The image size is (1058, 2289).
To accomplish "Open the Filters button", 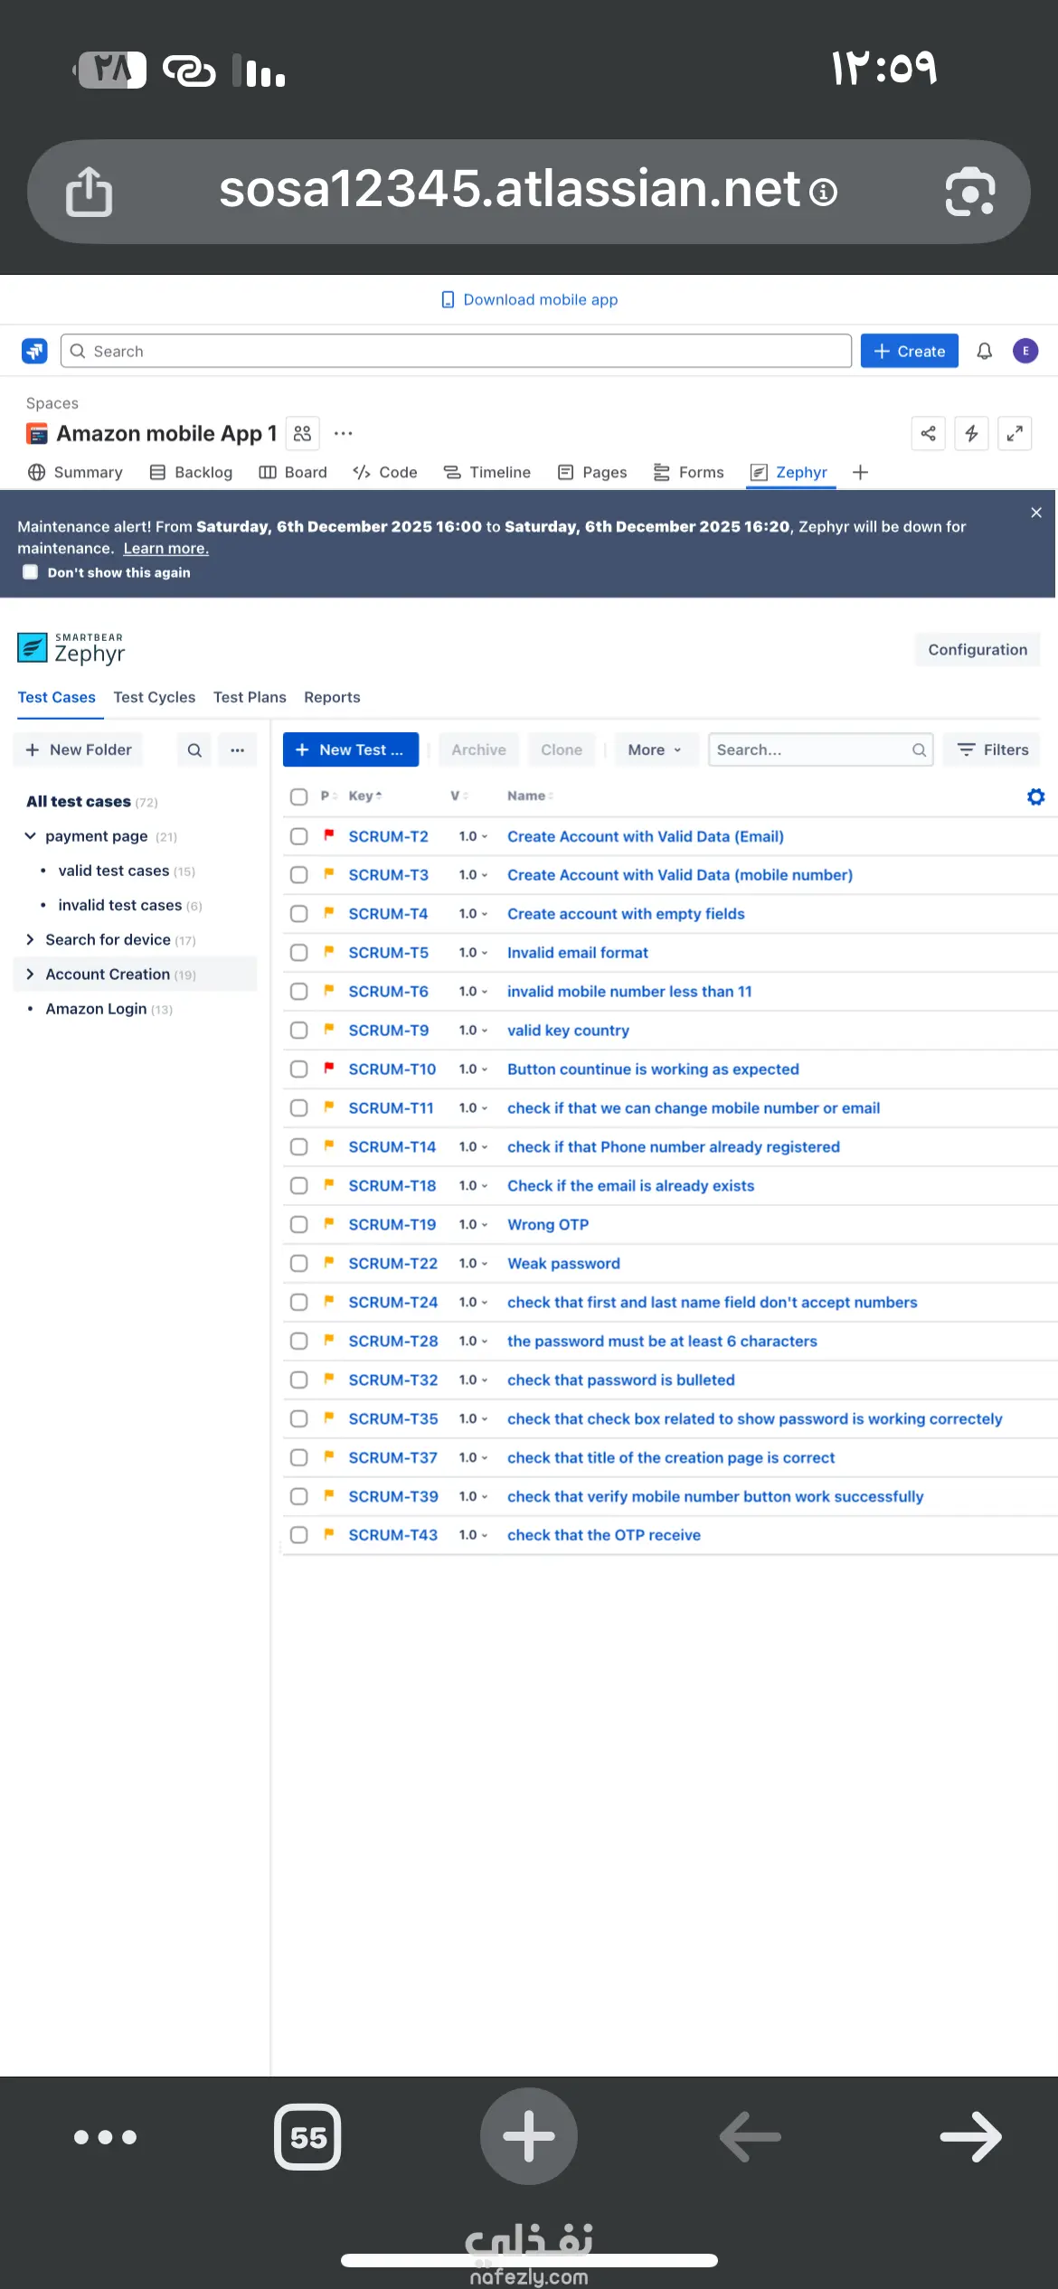I will (x=992, y=749).
